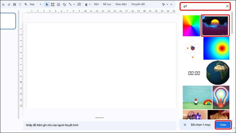Open the Chuyển đổi transition panel
Screen dimensions: 236x133
click(x=138, y=4)
